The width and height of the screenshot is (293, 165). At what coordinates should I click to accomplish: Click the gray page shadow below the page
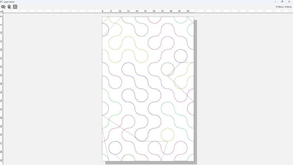point(149,163)
